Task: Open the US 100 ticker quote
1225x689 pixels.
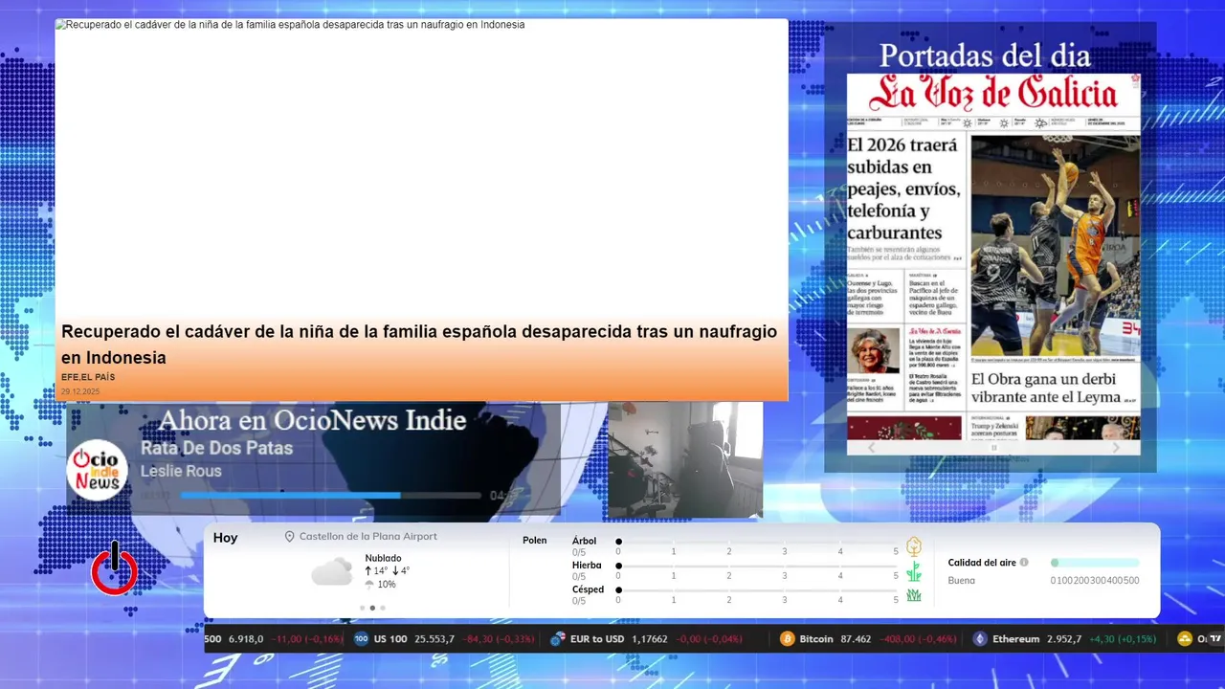Action: click(x=444, y=639)
